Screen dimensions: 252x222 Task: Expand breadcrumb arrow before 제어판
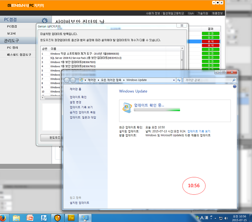click(85, 80)
